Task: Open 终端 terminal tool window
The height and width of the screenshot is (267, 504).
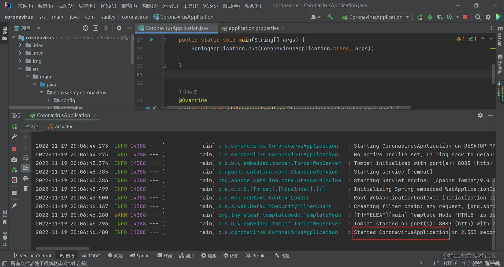Action: [165, 256]
